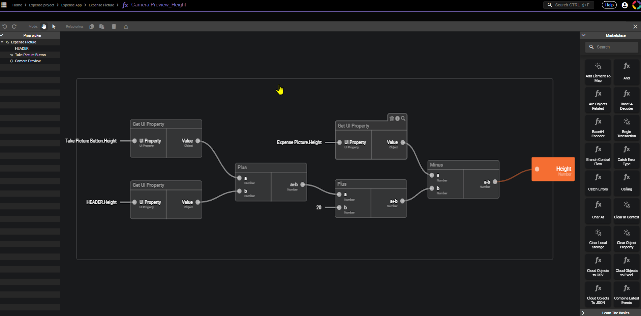Collapse the Expense Picture tree node
Viewport: 641px width, 316px height.
click(x=2, y=42)
